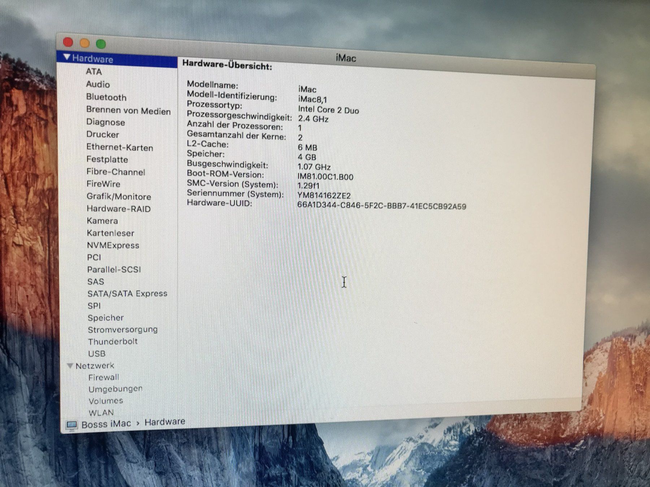Click the 2.4 GHz processor speed

(313, 119)
